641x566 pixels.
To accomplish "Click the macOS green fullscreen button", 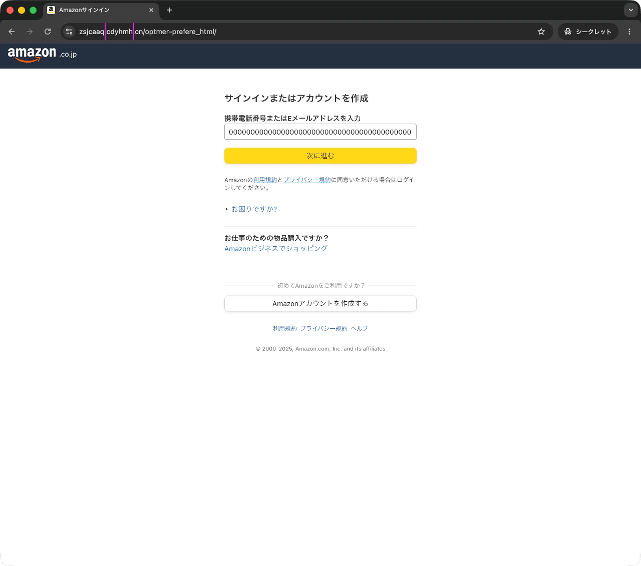I will click(33, 10).
